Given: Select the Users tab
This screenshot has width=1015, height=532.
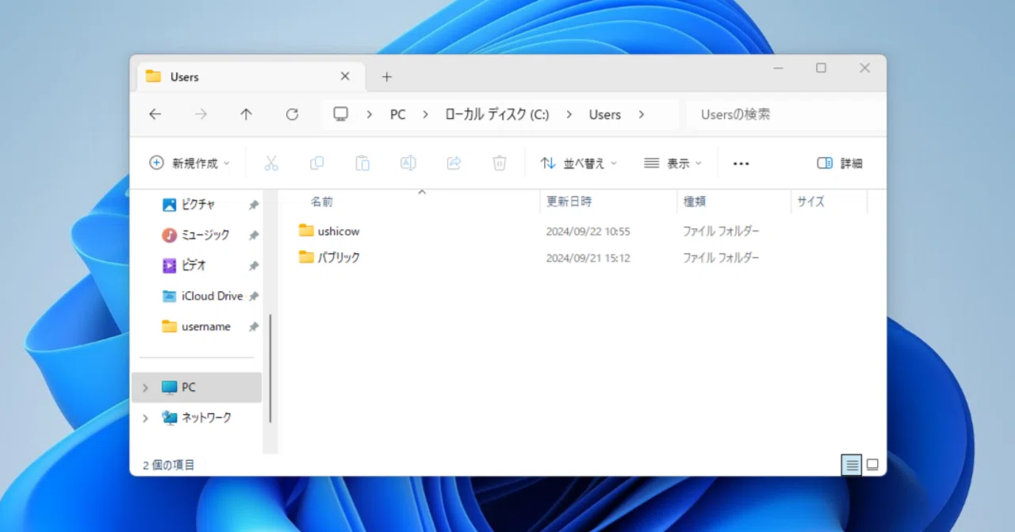Looking at the screenshot, I should 251,77.
